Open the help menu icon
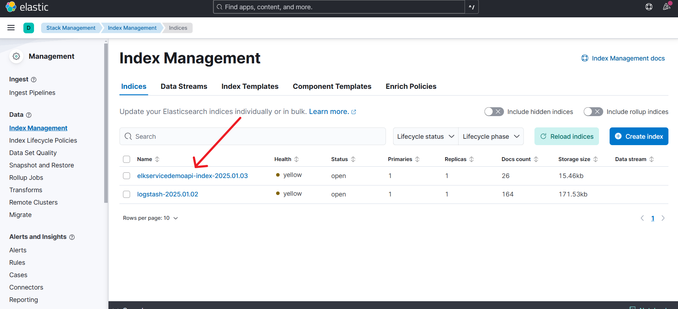 (x=649, y=7)
